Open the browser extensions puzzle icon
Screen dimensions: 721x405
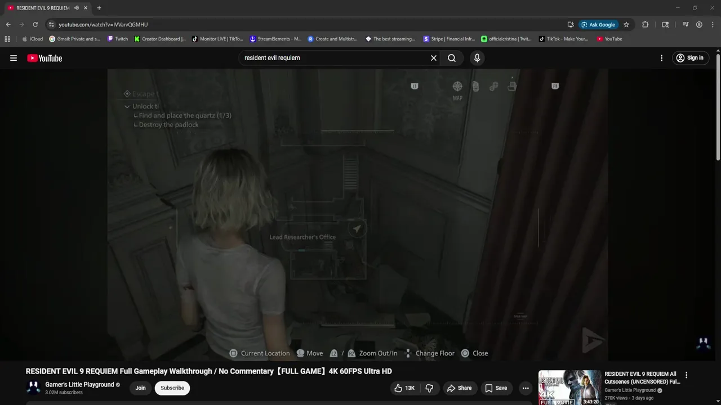pyautogui.click(x=645, y=25)
